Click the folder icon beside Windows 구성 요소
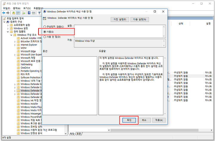Viewport: 215px width, 141px height. click(15, 35)
